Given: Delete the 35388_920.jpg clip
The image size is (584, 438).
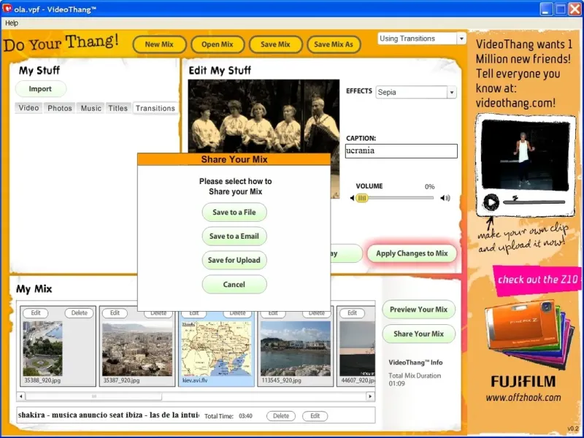Looking at the screenshot, I should (x=80, y=313).
